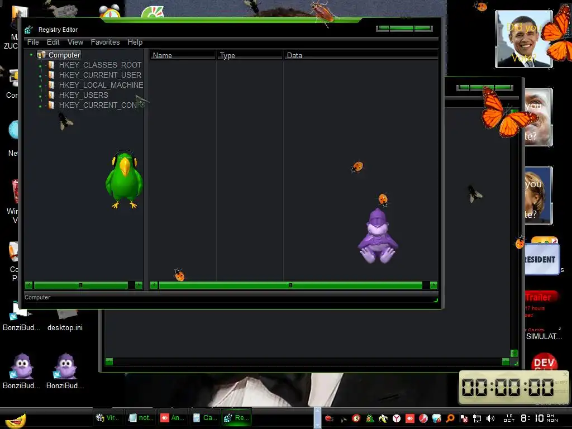The image size is (572, 429).
Task: Switch to the Vir... taskbar window
Action: (108, 418)
